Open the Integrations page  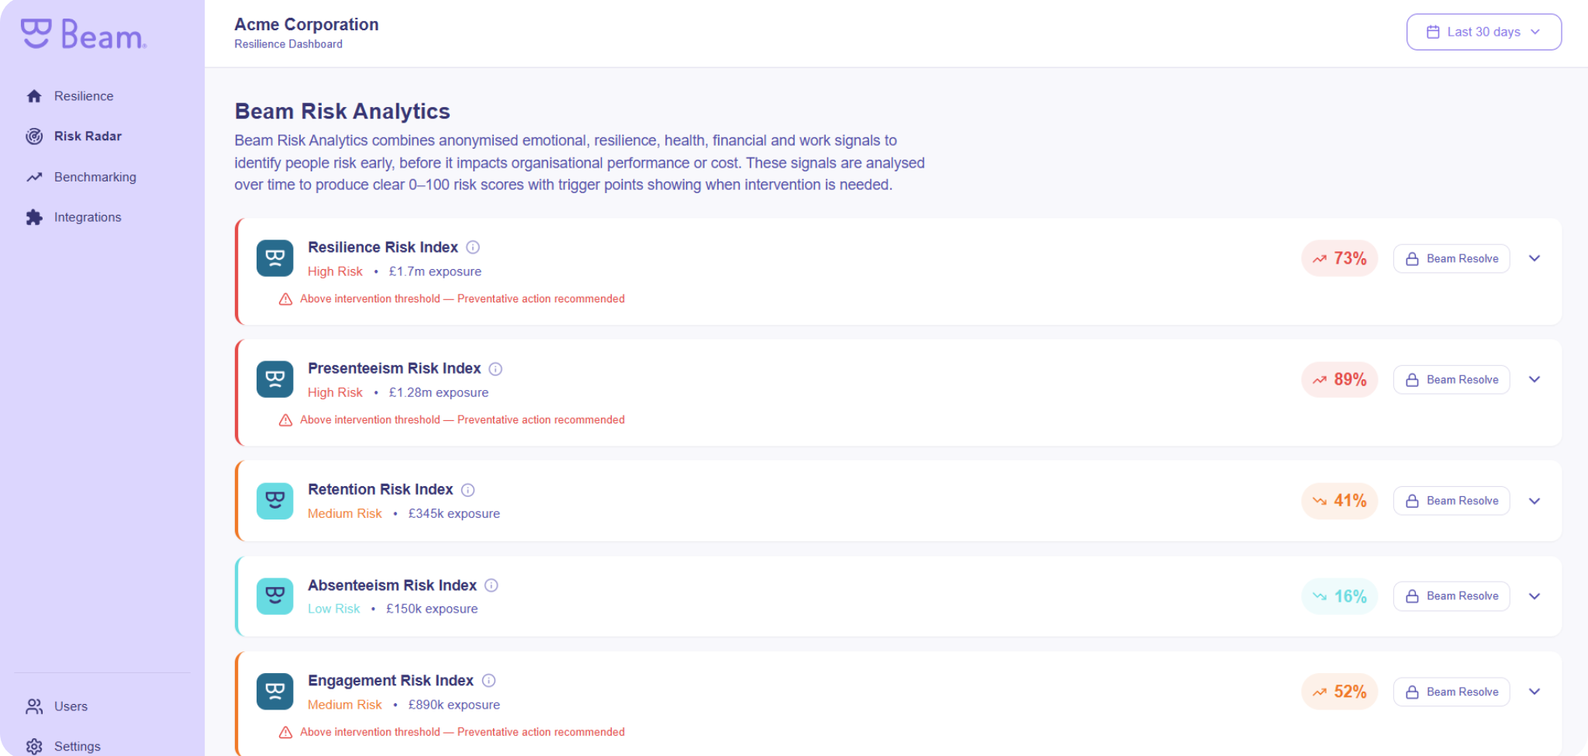88,217
